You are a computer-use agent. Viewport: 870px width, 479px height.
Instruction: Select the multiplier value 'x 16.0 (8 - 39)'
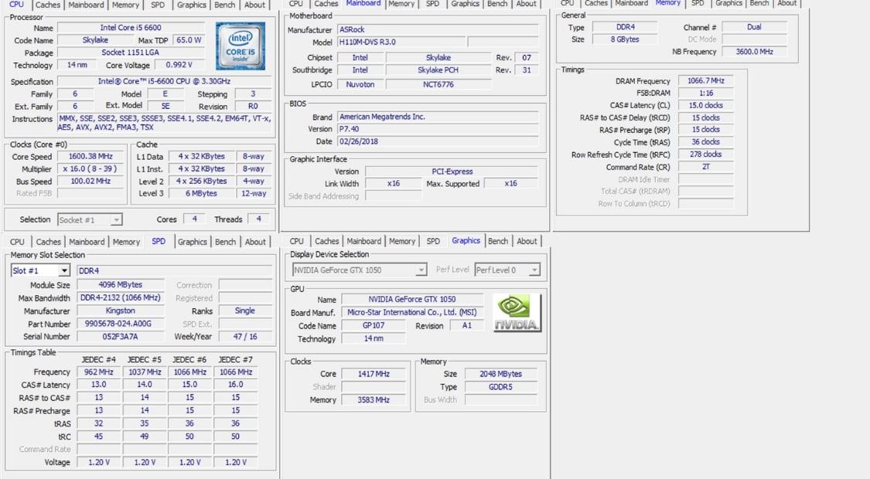tap(90, 168)
